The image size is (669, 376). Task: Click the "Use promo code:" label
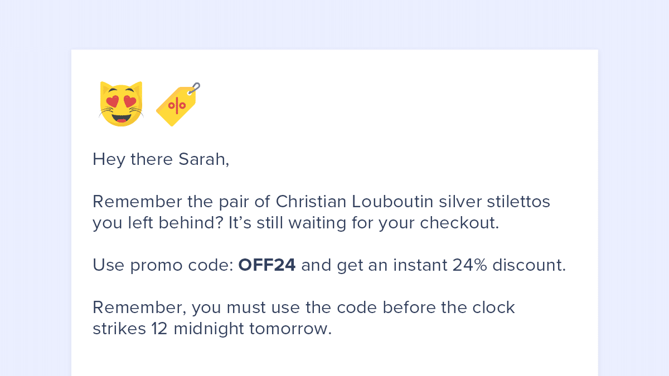tap(163, 265)
